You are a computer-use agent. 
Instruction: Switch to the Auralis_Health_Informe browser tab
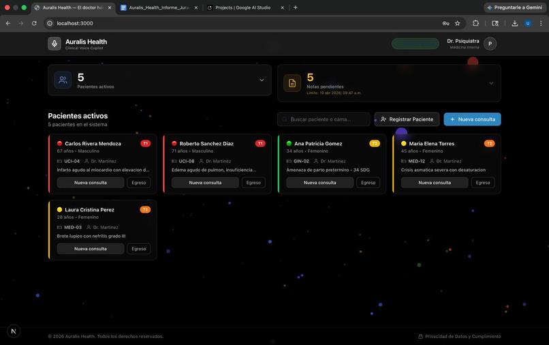pos(159,7)
